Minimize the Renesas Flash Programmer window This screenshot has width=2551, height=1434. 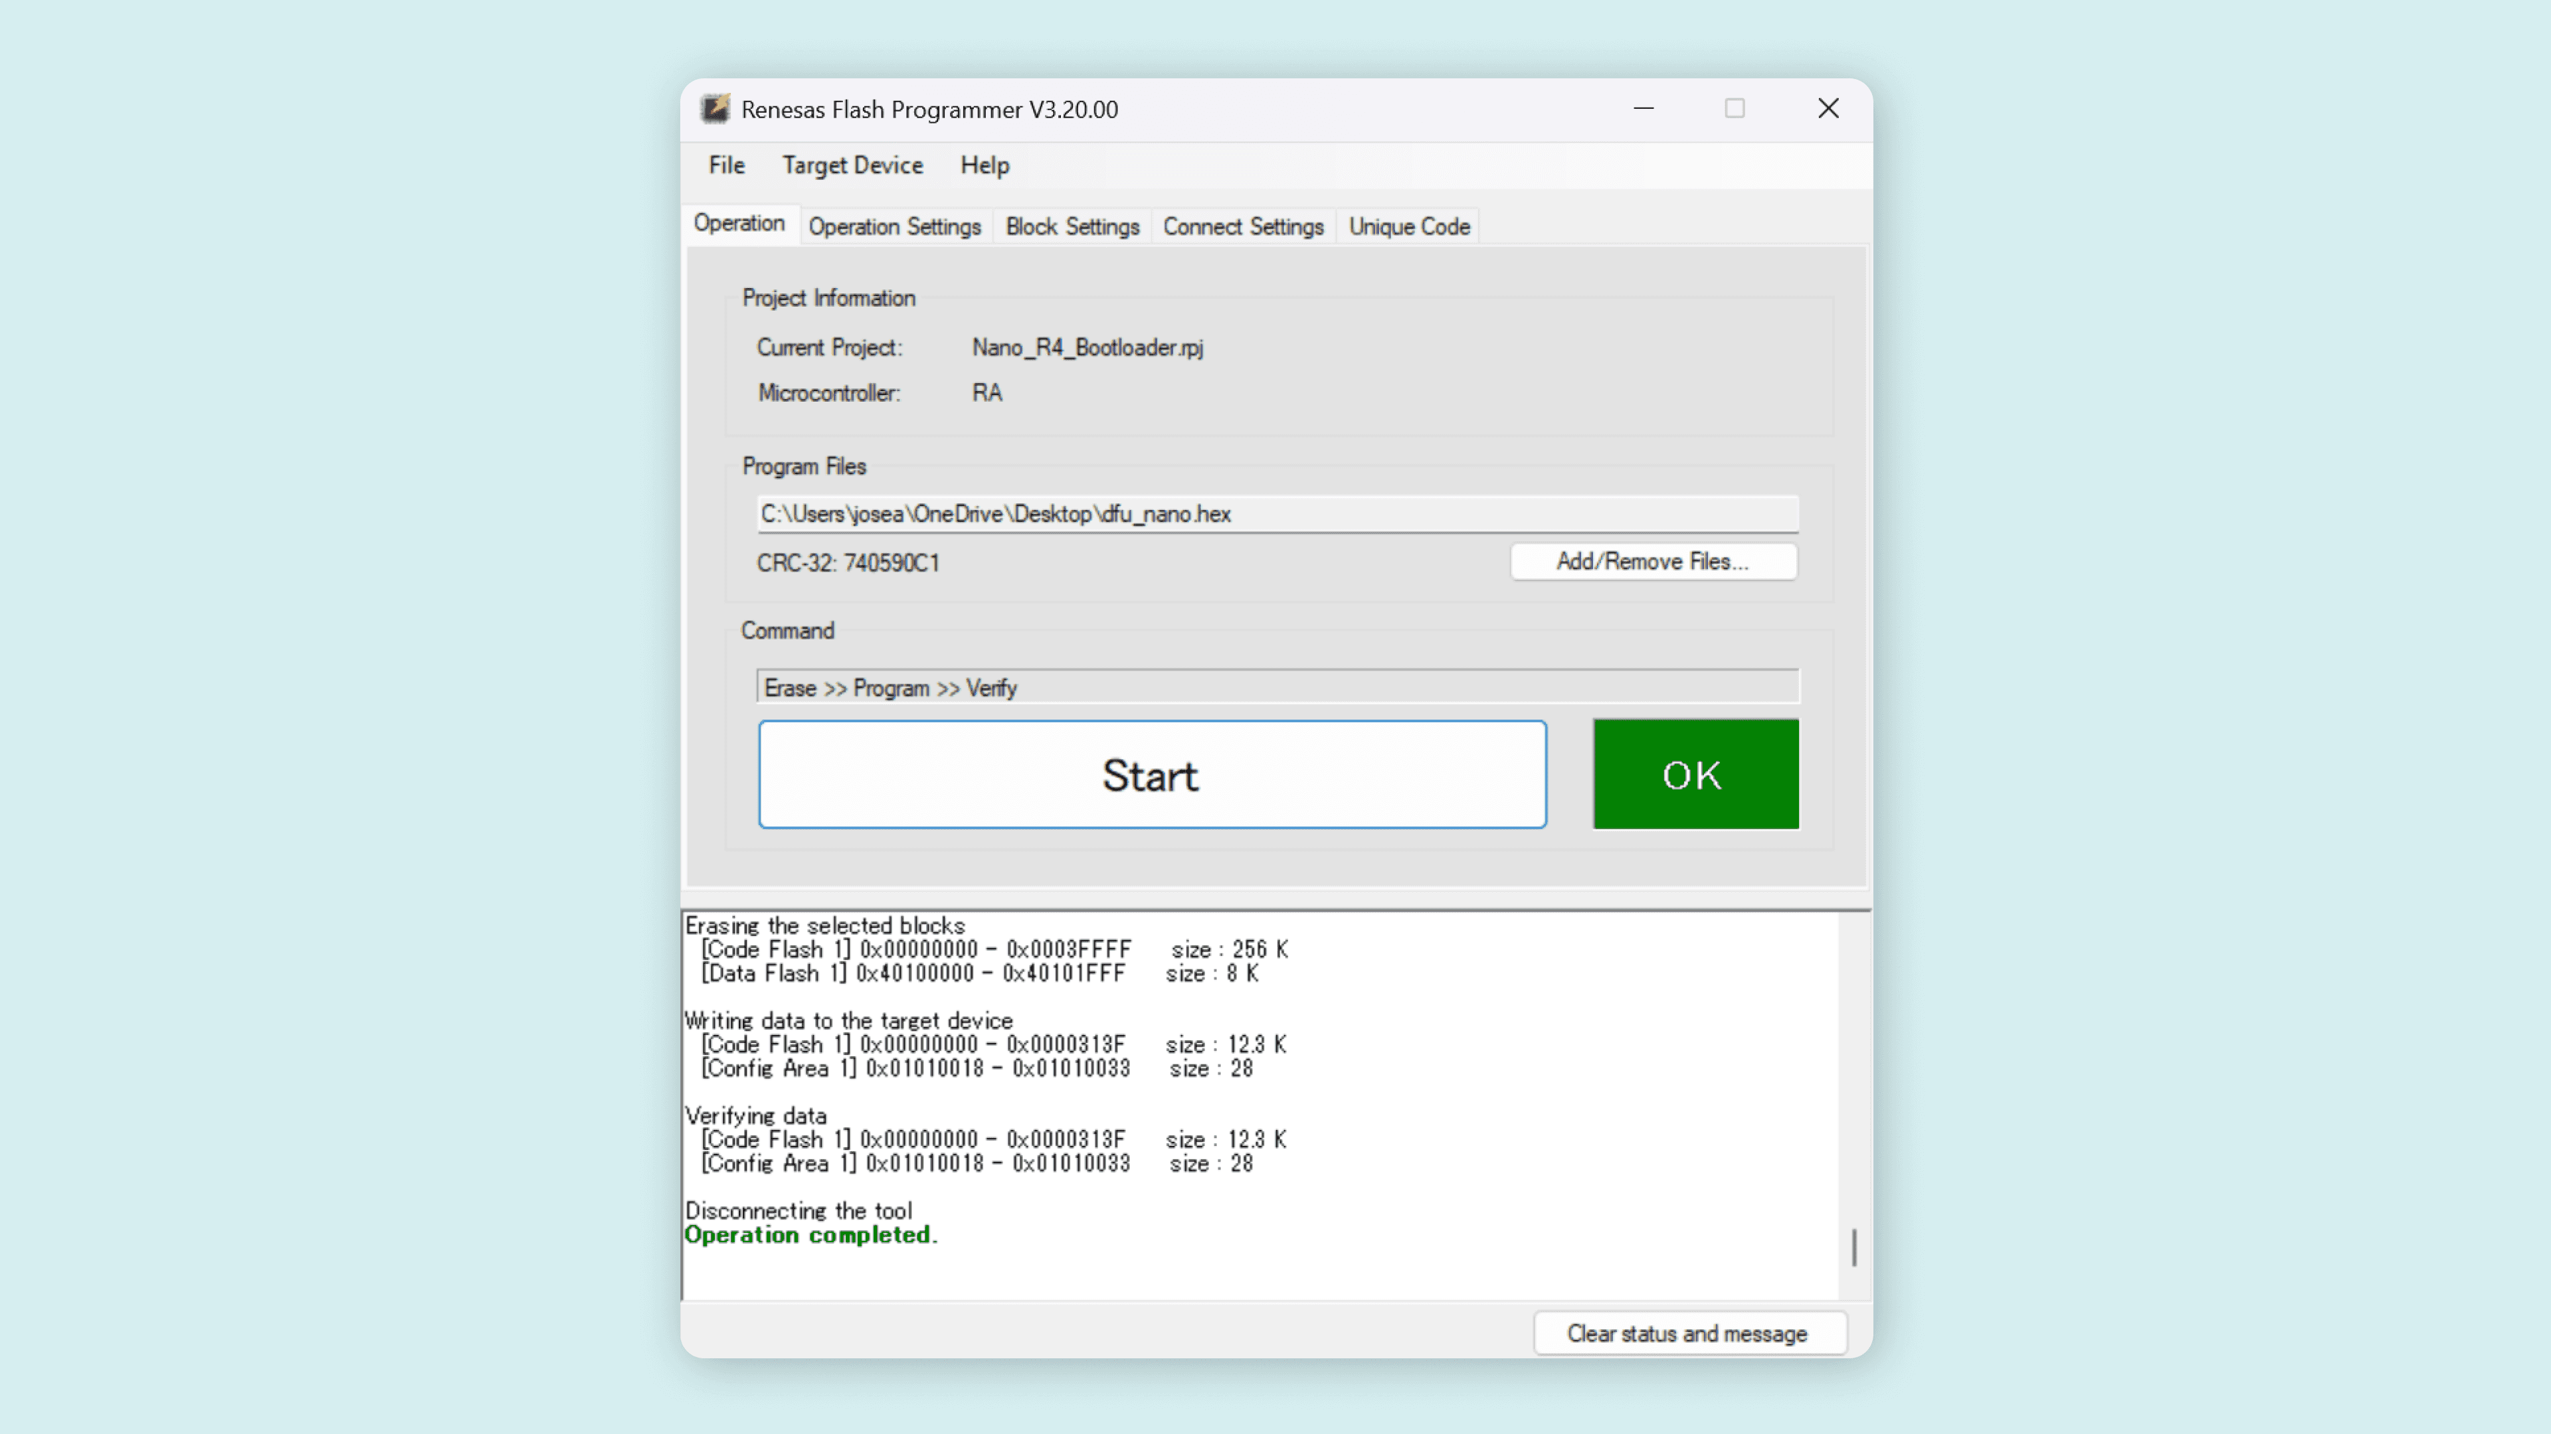point(1643,109)
